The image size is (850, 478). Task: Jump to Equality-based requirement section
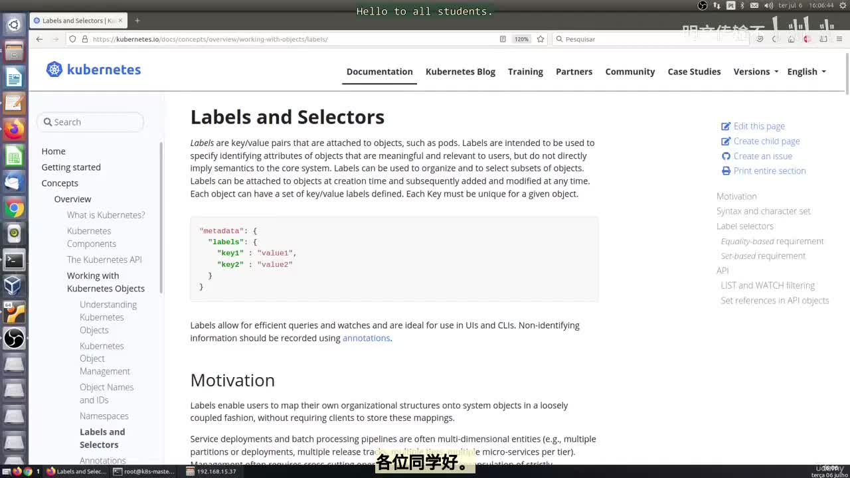click(x=772, y=241)
